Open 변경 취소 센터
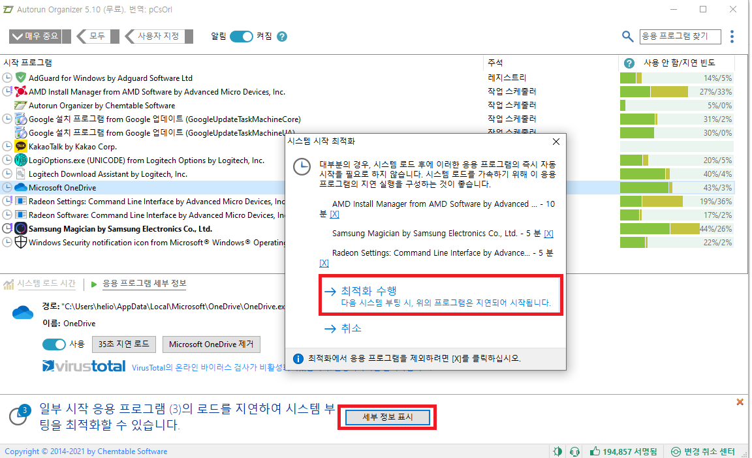Image resolution: width=752 pixels, height=458 pixels. pyautogui.click(x=702, y=451)
